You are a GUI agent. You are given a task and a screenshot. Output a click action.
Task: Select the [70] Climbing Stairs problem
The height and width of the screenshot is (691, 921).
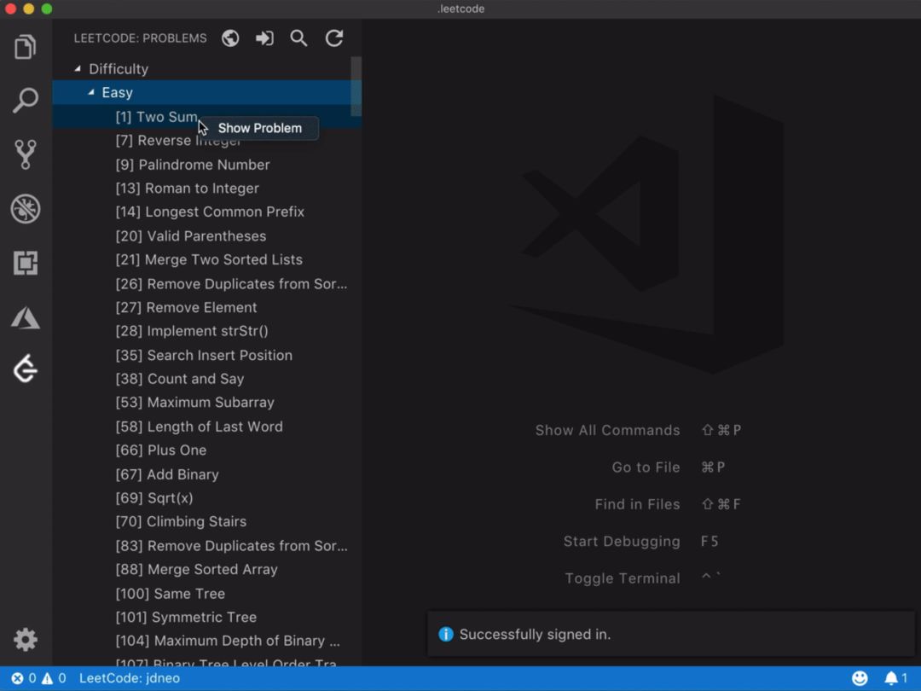point(181,521)
